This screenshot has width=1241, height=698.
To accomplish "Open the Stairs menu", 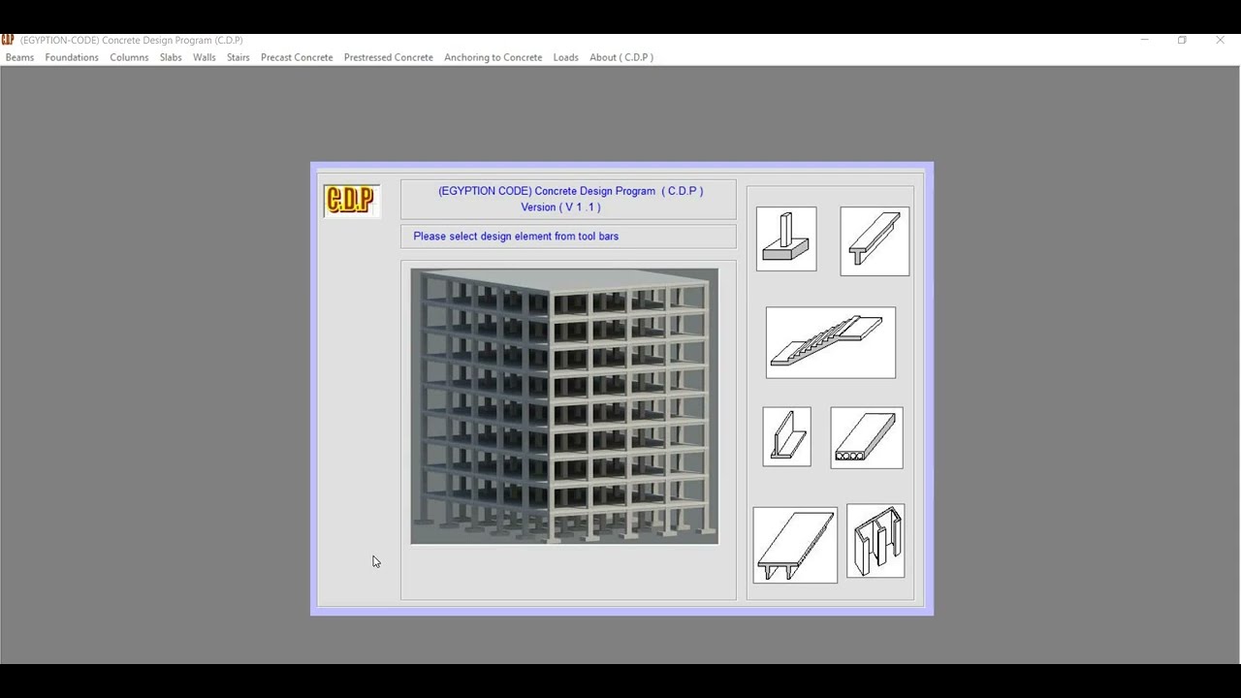I will pos(238,57).
